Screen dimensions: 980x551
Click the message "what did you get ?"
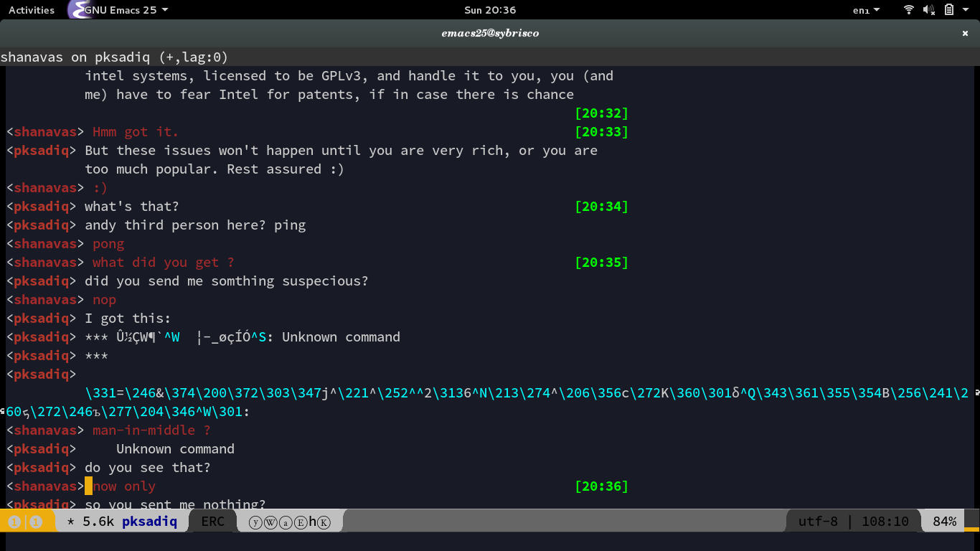[164, 262]
